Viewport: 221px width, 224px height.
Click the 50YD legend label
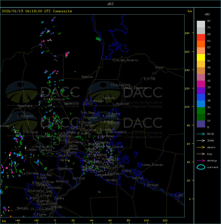[x=210, y=134]
